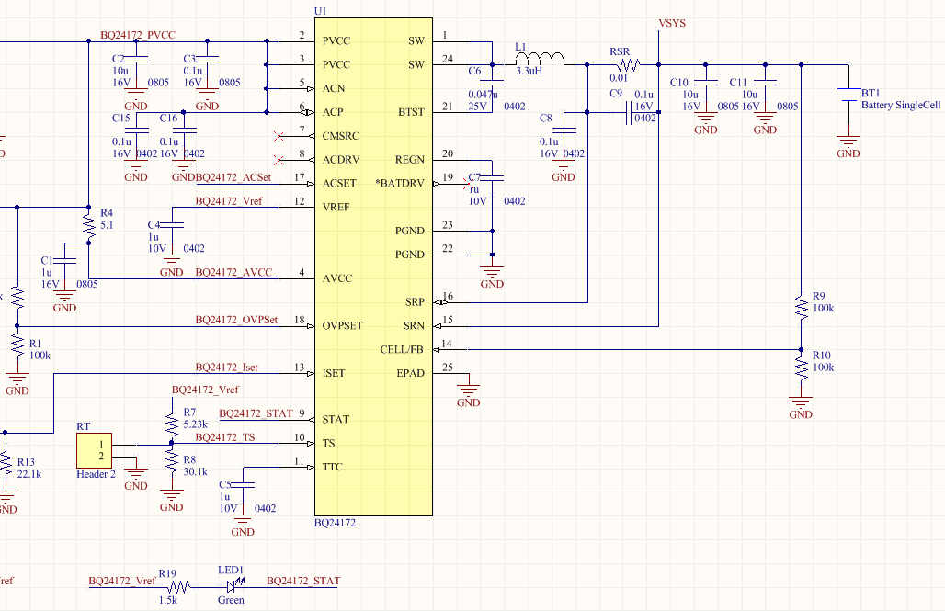Click the C8 capacitor symbol
Screen dimensions: 945x611
pyautogui.click(x=564, y=130)
